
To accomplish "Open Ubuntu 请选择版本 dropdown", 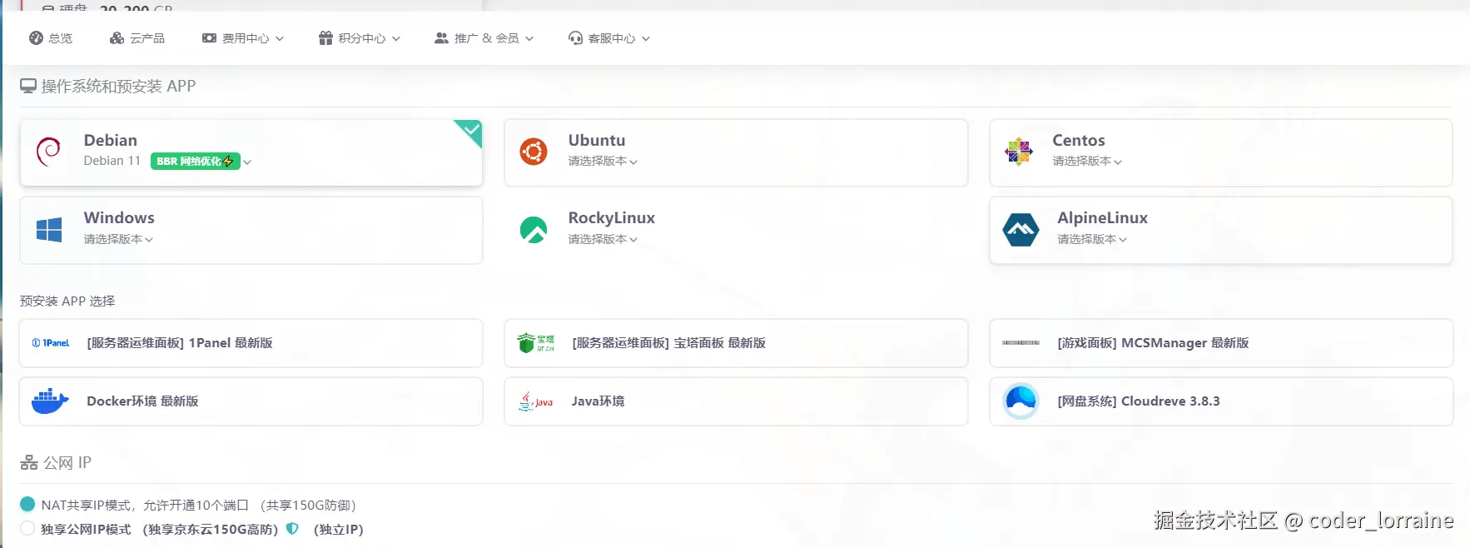I will tap(603, 161).
